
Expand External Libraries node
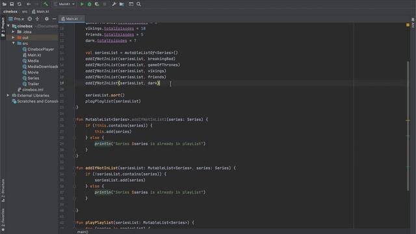point(8,96)
